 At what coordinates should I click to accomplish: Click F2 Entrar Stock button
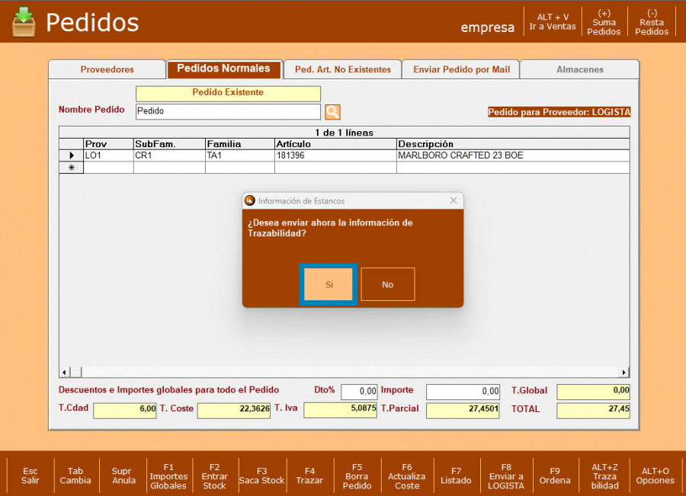point(214,475)
